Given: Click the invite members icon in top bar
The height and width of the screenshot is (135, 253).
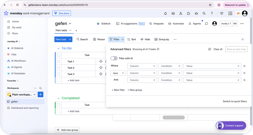Looking at the screenshot, I should [x=181, y=13].
